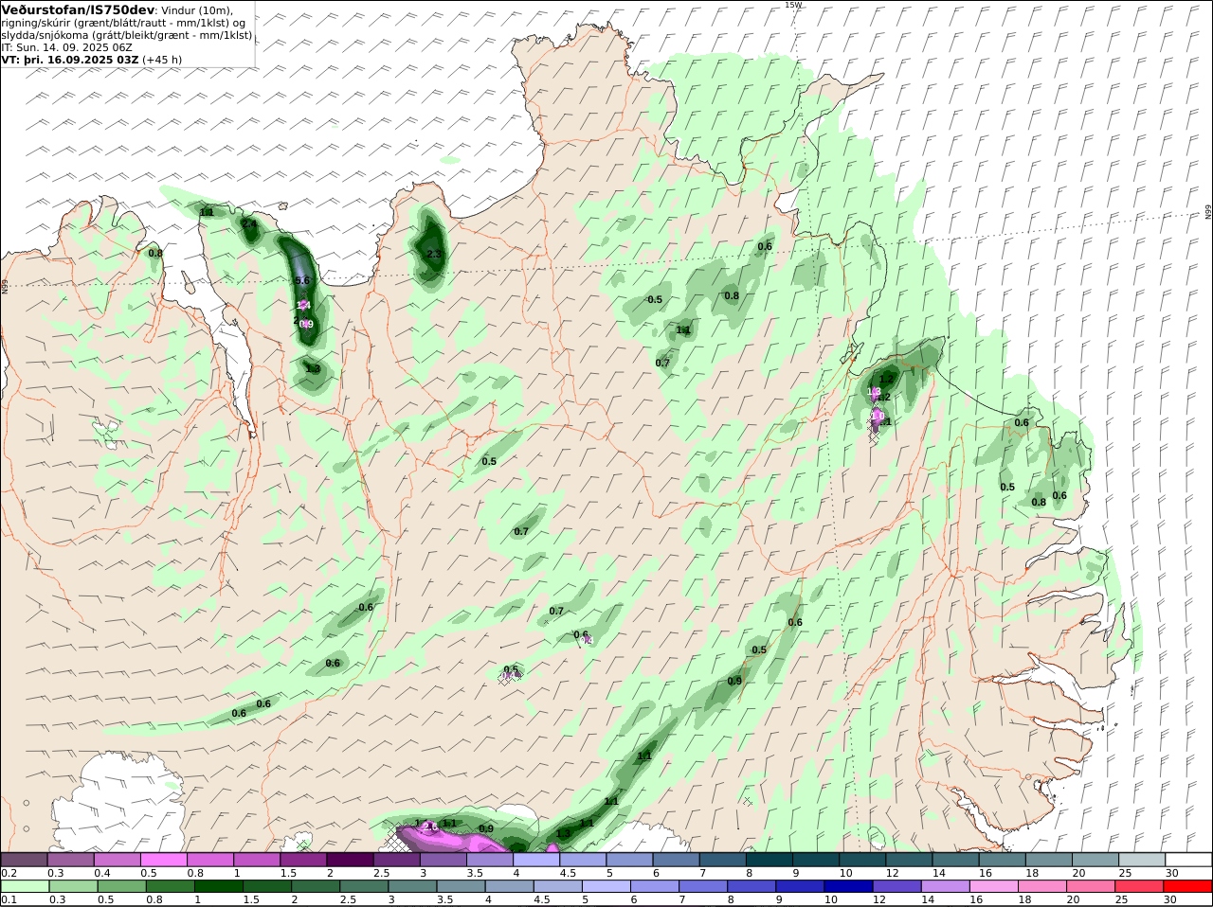Viewport: 1213px width, 907px height.
Task: Click the 0.2 label in the top legend
Action: tap(9, 873)
